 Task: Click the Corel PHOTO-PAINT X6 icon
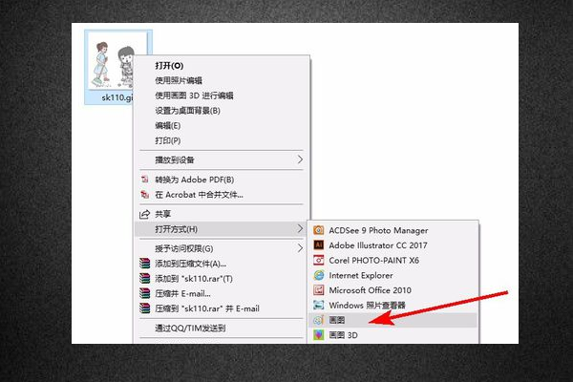319,261
